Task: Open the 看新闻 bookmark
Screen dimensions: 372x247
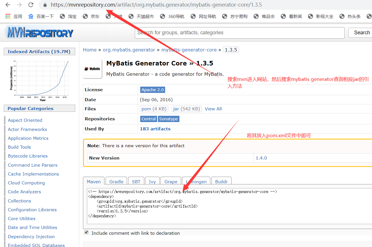Action: (291, 16)
